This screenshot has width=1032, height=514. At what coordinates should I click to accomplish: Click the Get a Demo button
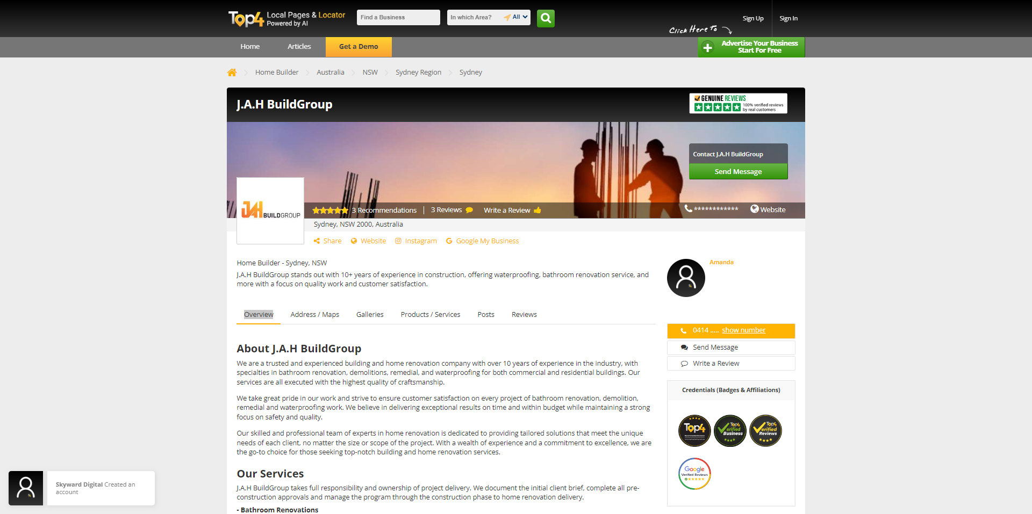[x=359, y=47]
